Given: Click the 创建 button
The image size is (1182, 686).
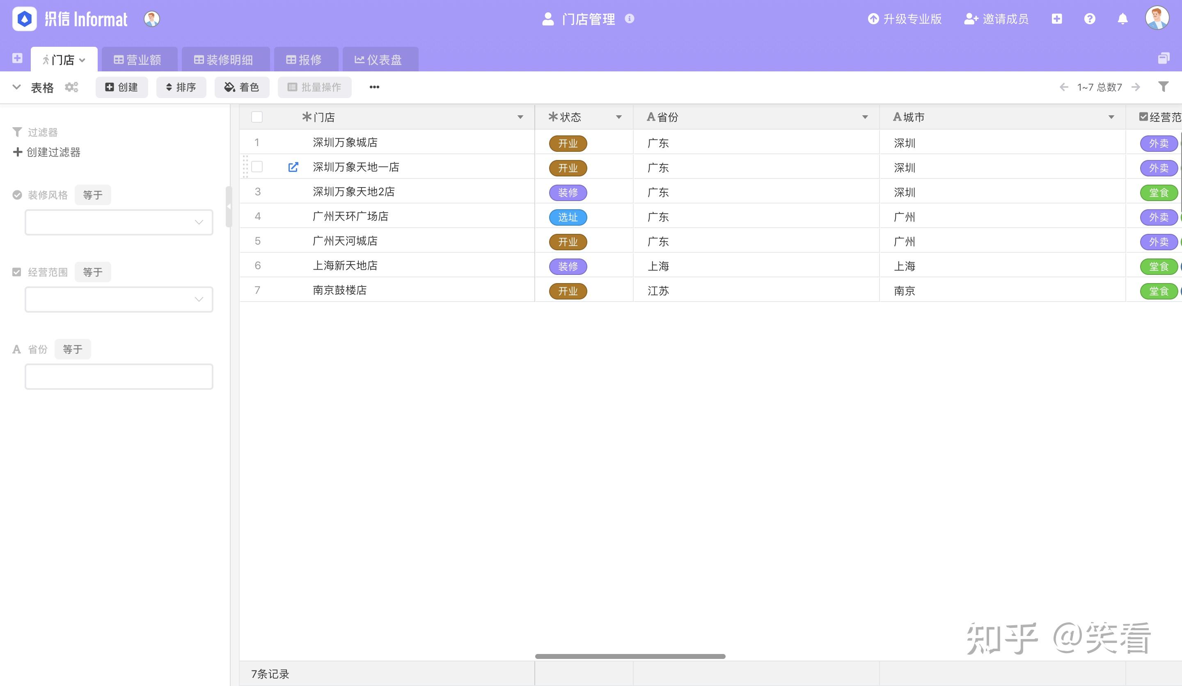Looking at the screenshot, I should 121,87.
